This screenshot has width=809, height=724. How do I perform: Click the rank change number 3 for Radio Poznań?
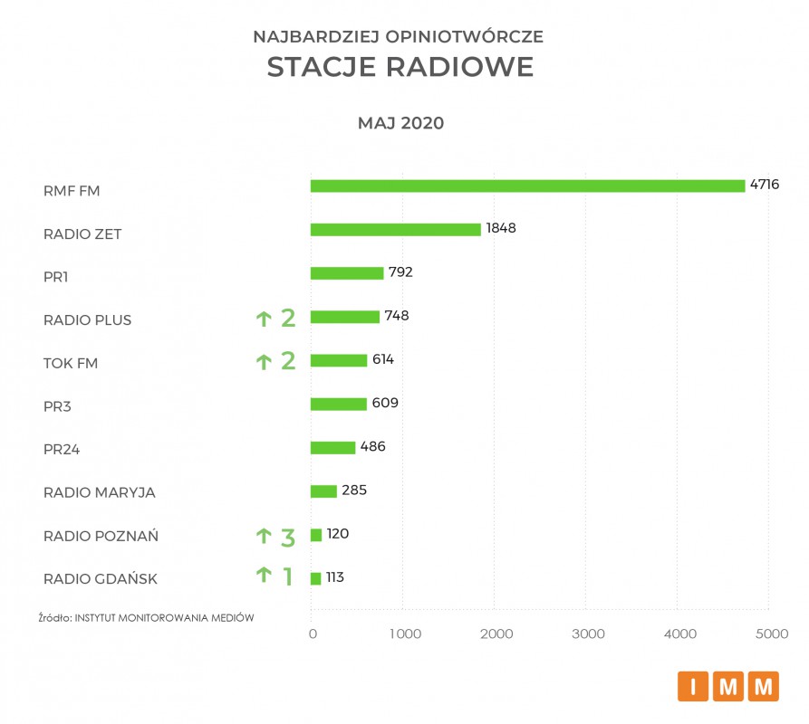(x=288, y=538)
